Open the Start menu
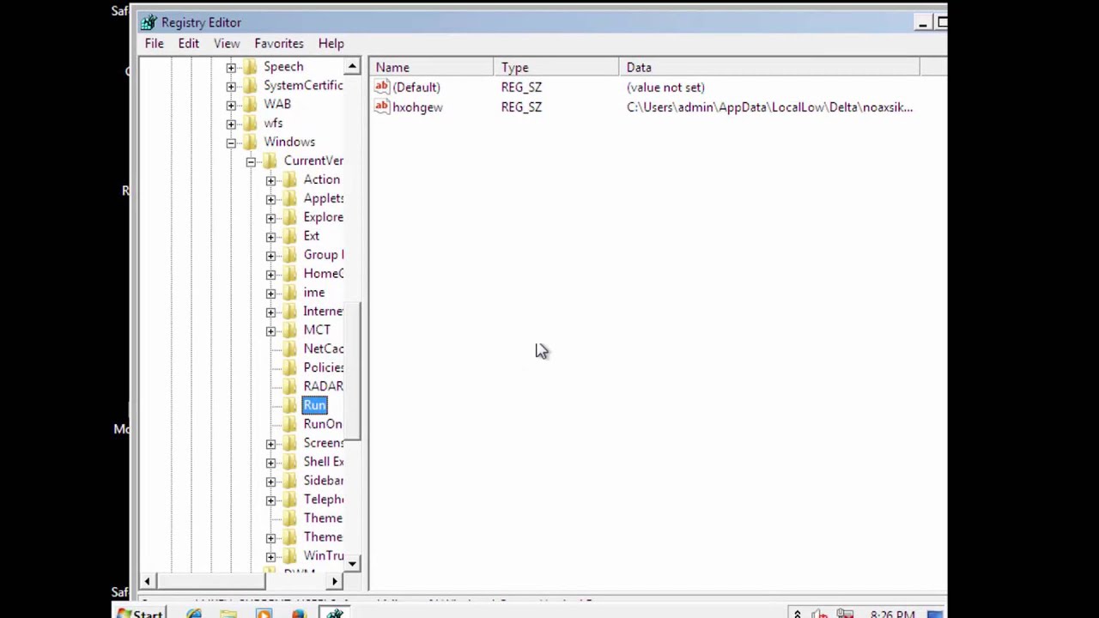 [x=140, y=613]
